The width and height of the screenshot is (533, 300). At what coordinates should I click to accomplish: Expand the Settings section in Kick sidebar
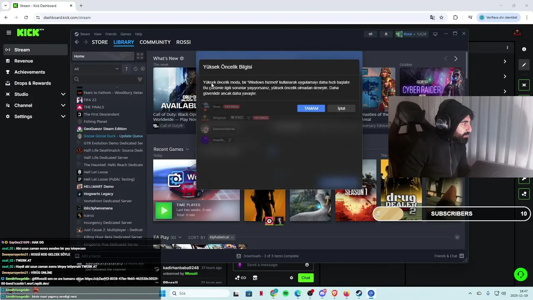coord(63,117)
